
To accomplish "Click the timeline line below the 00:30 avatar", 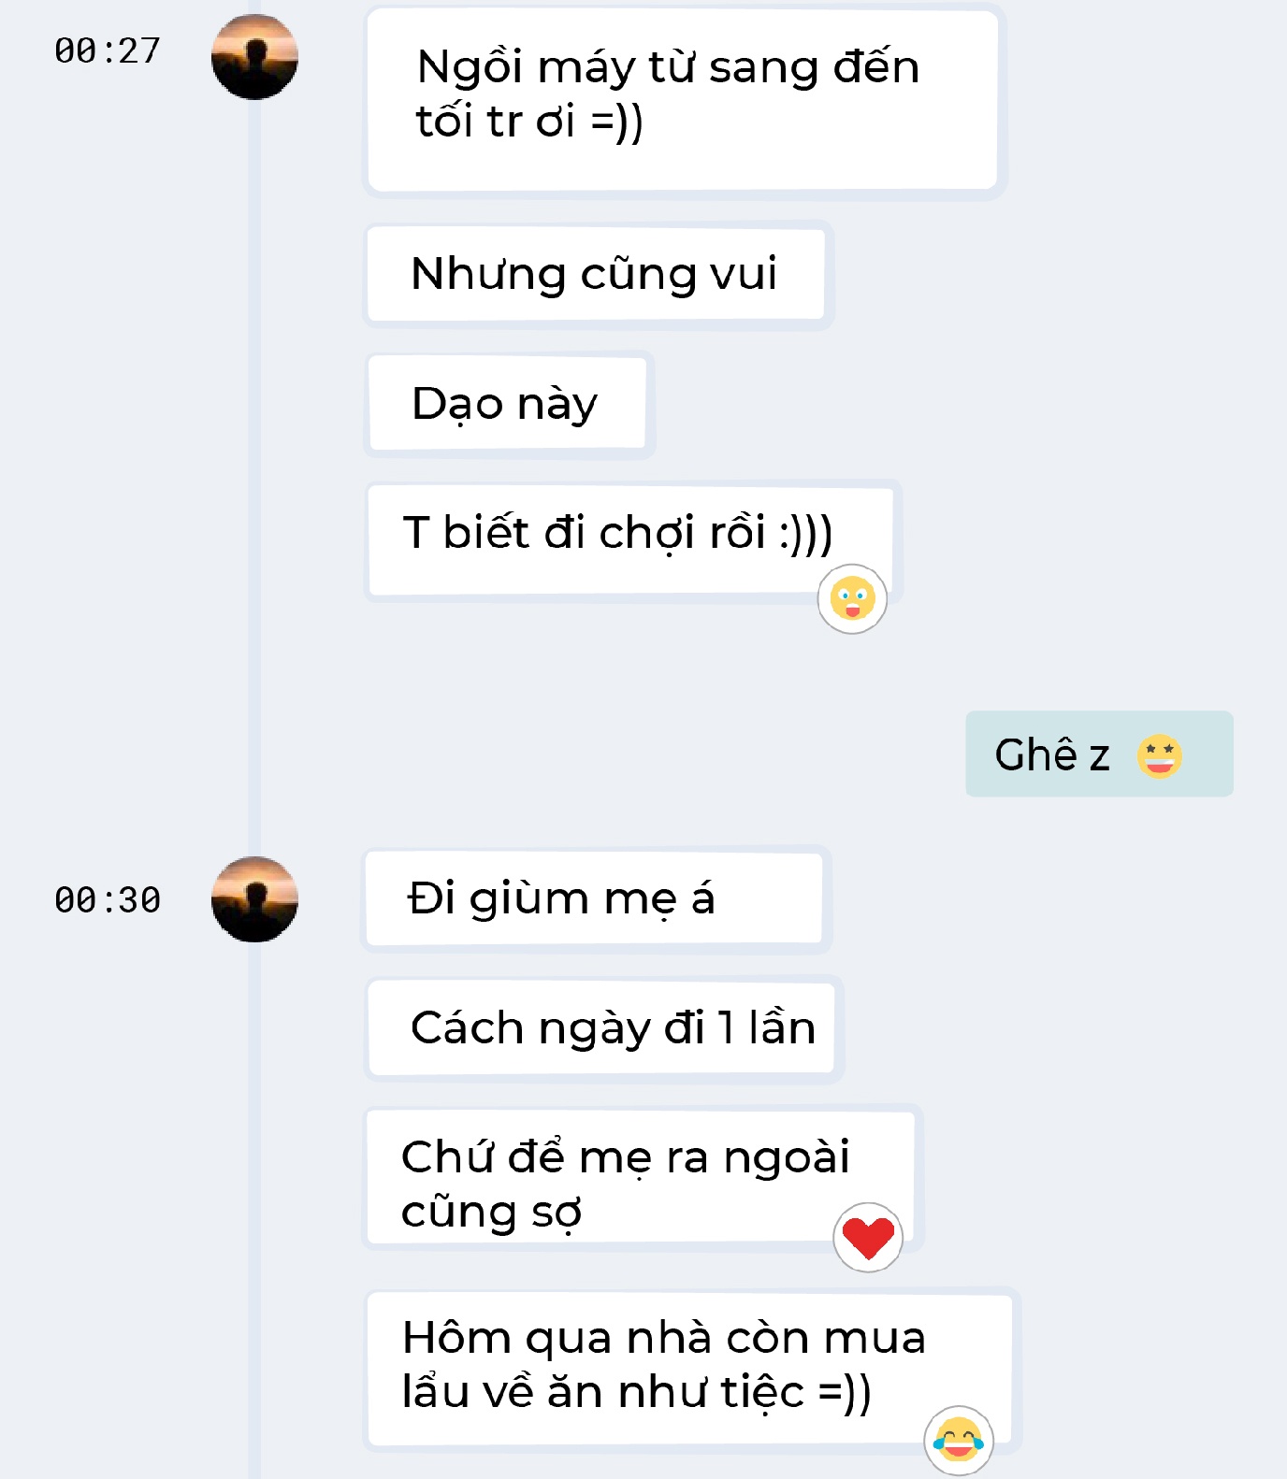I will [x=254, y=1215].
